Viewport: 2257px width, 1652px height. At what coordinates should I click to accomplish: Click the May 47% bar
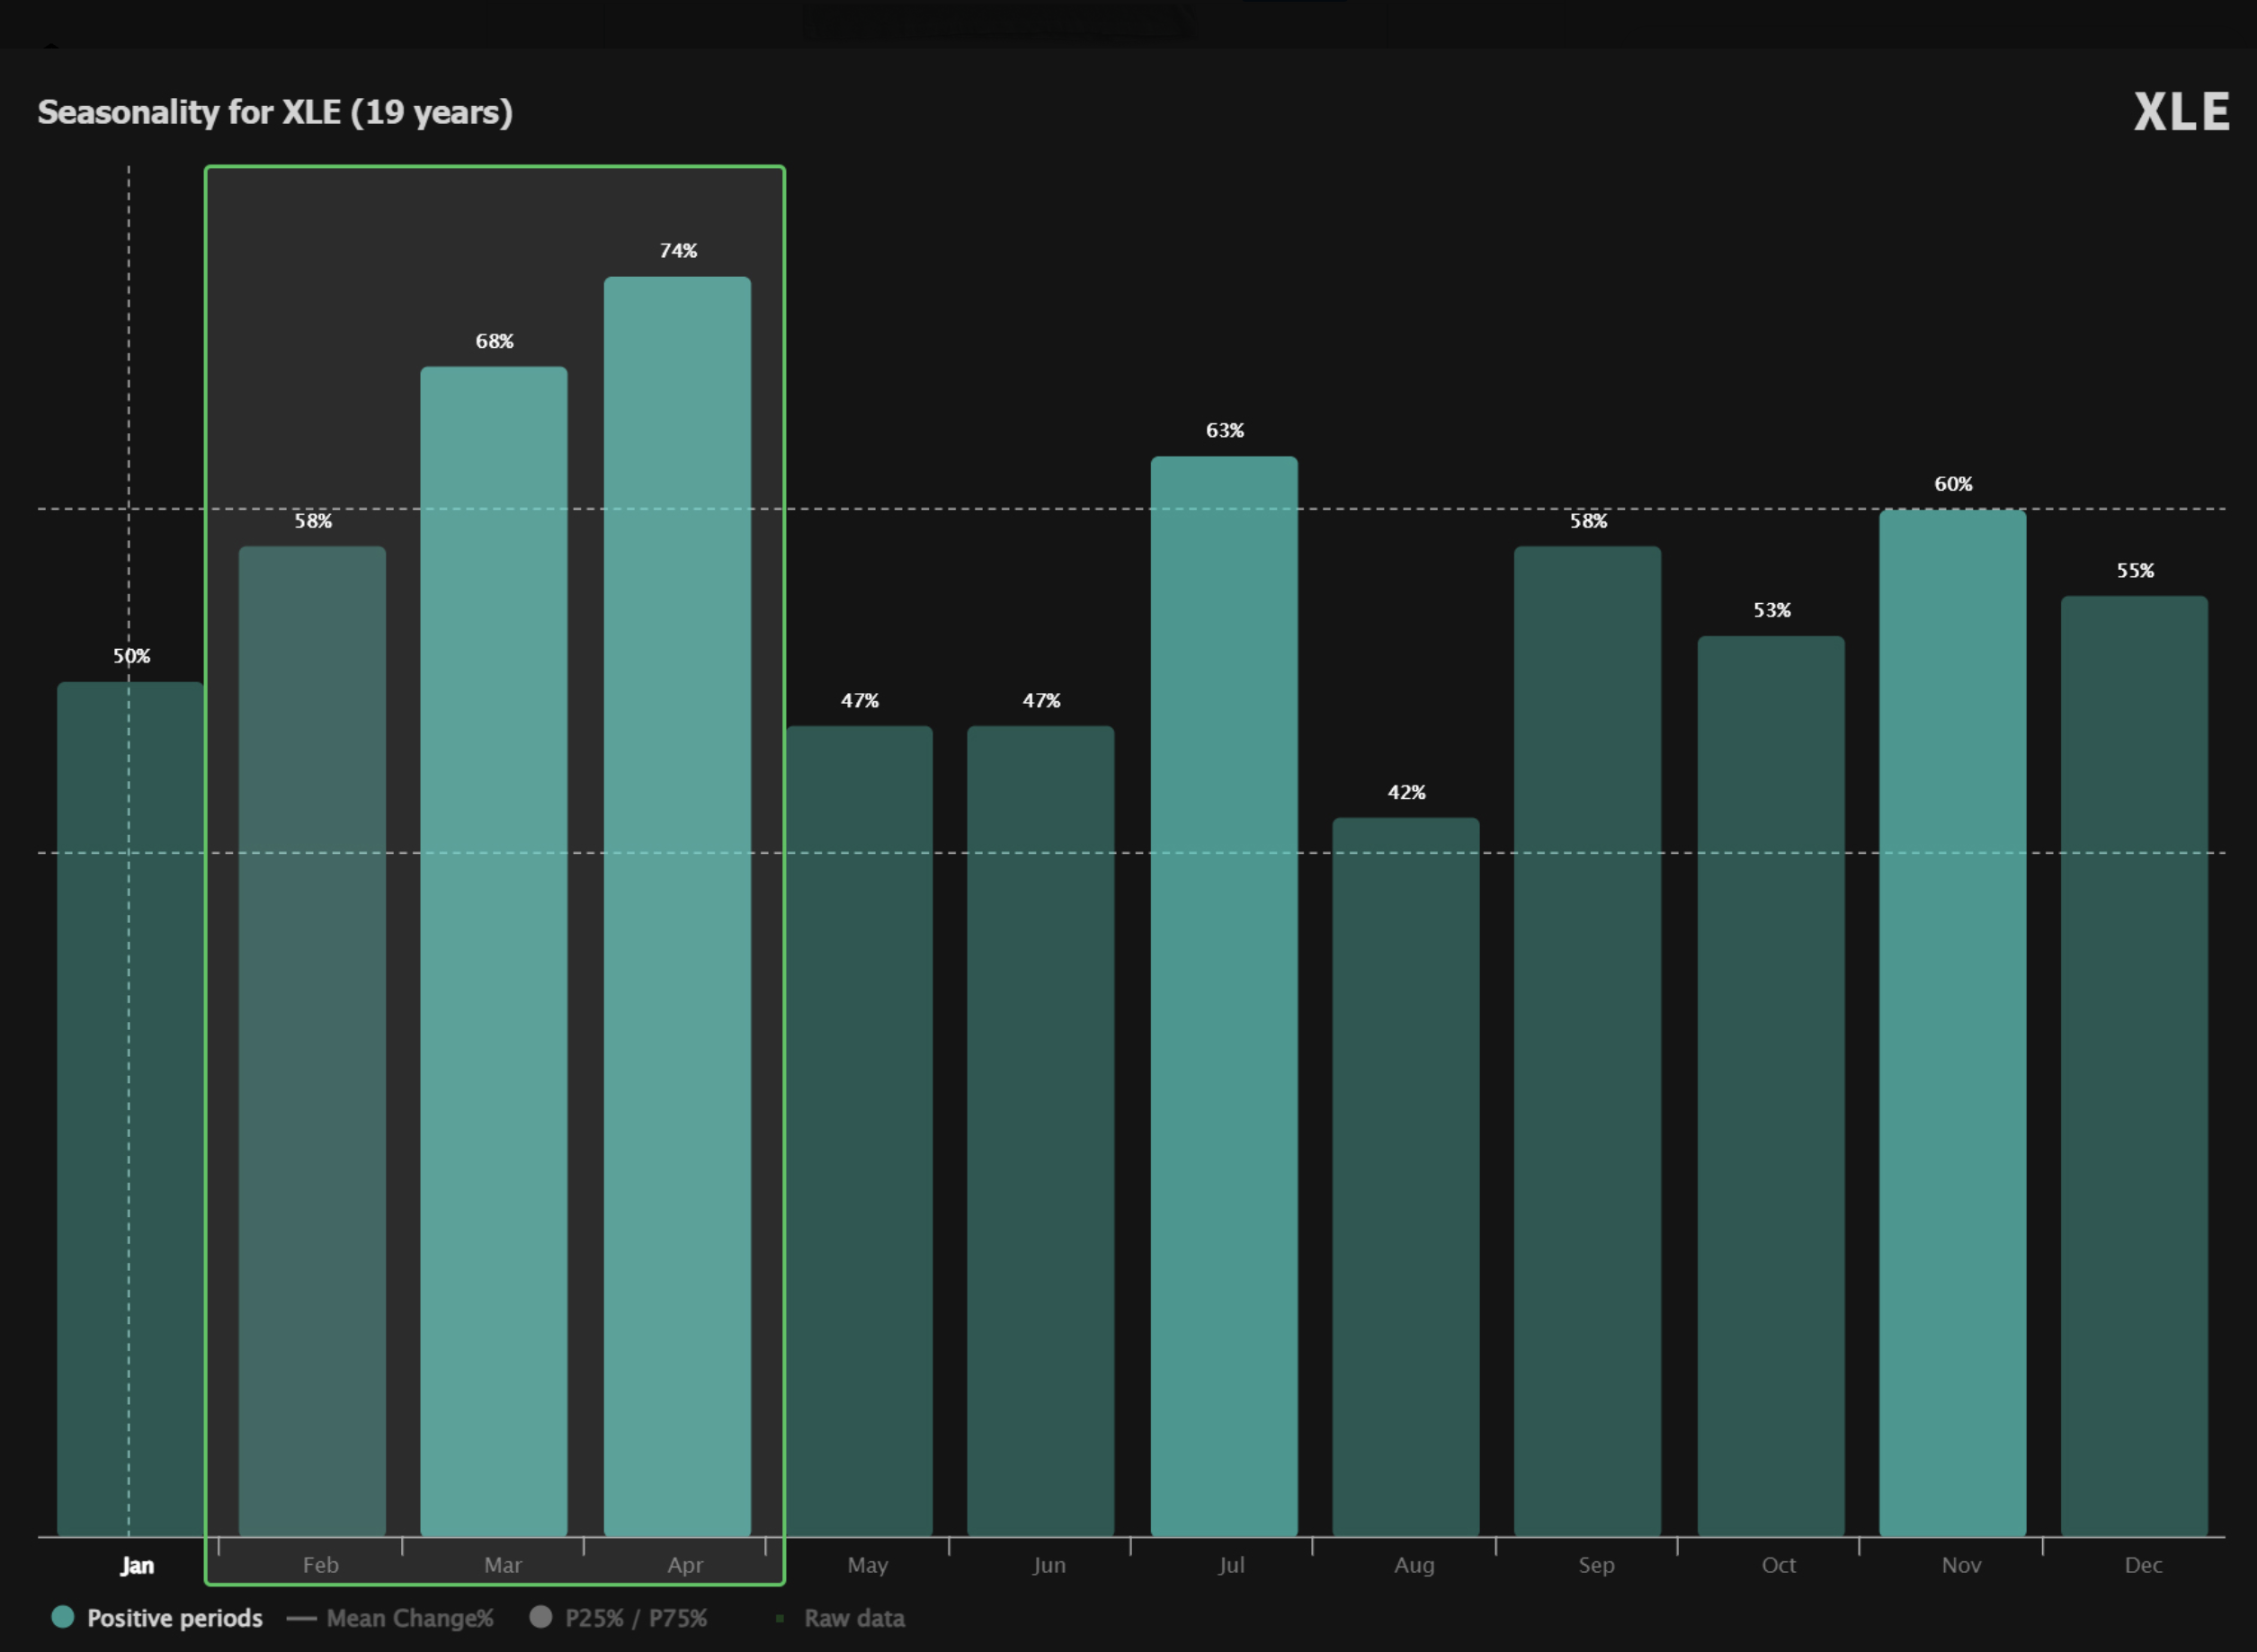(x=860, y=1131)
